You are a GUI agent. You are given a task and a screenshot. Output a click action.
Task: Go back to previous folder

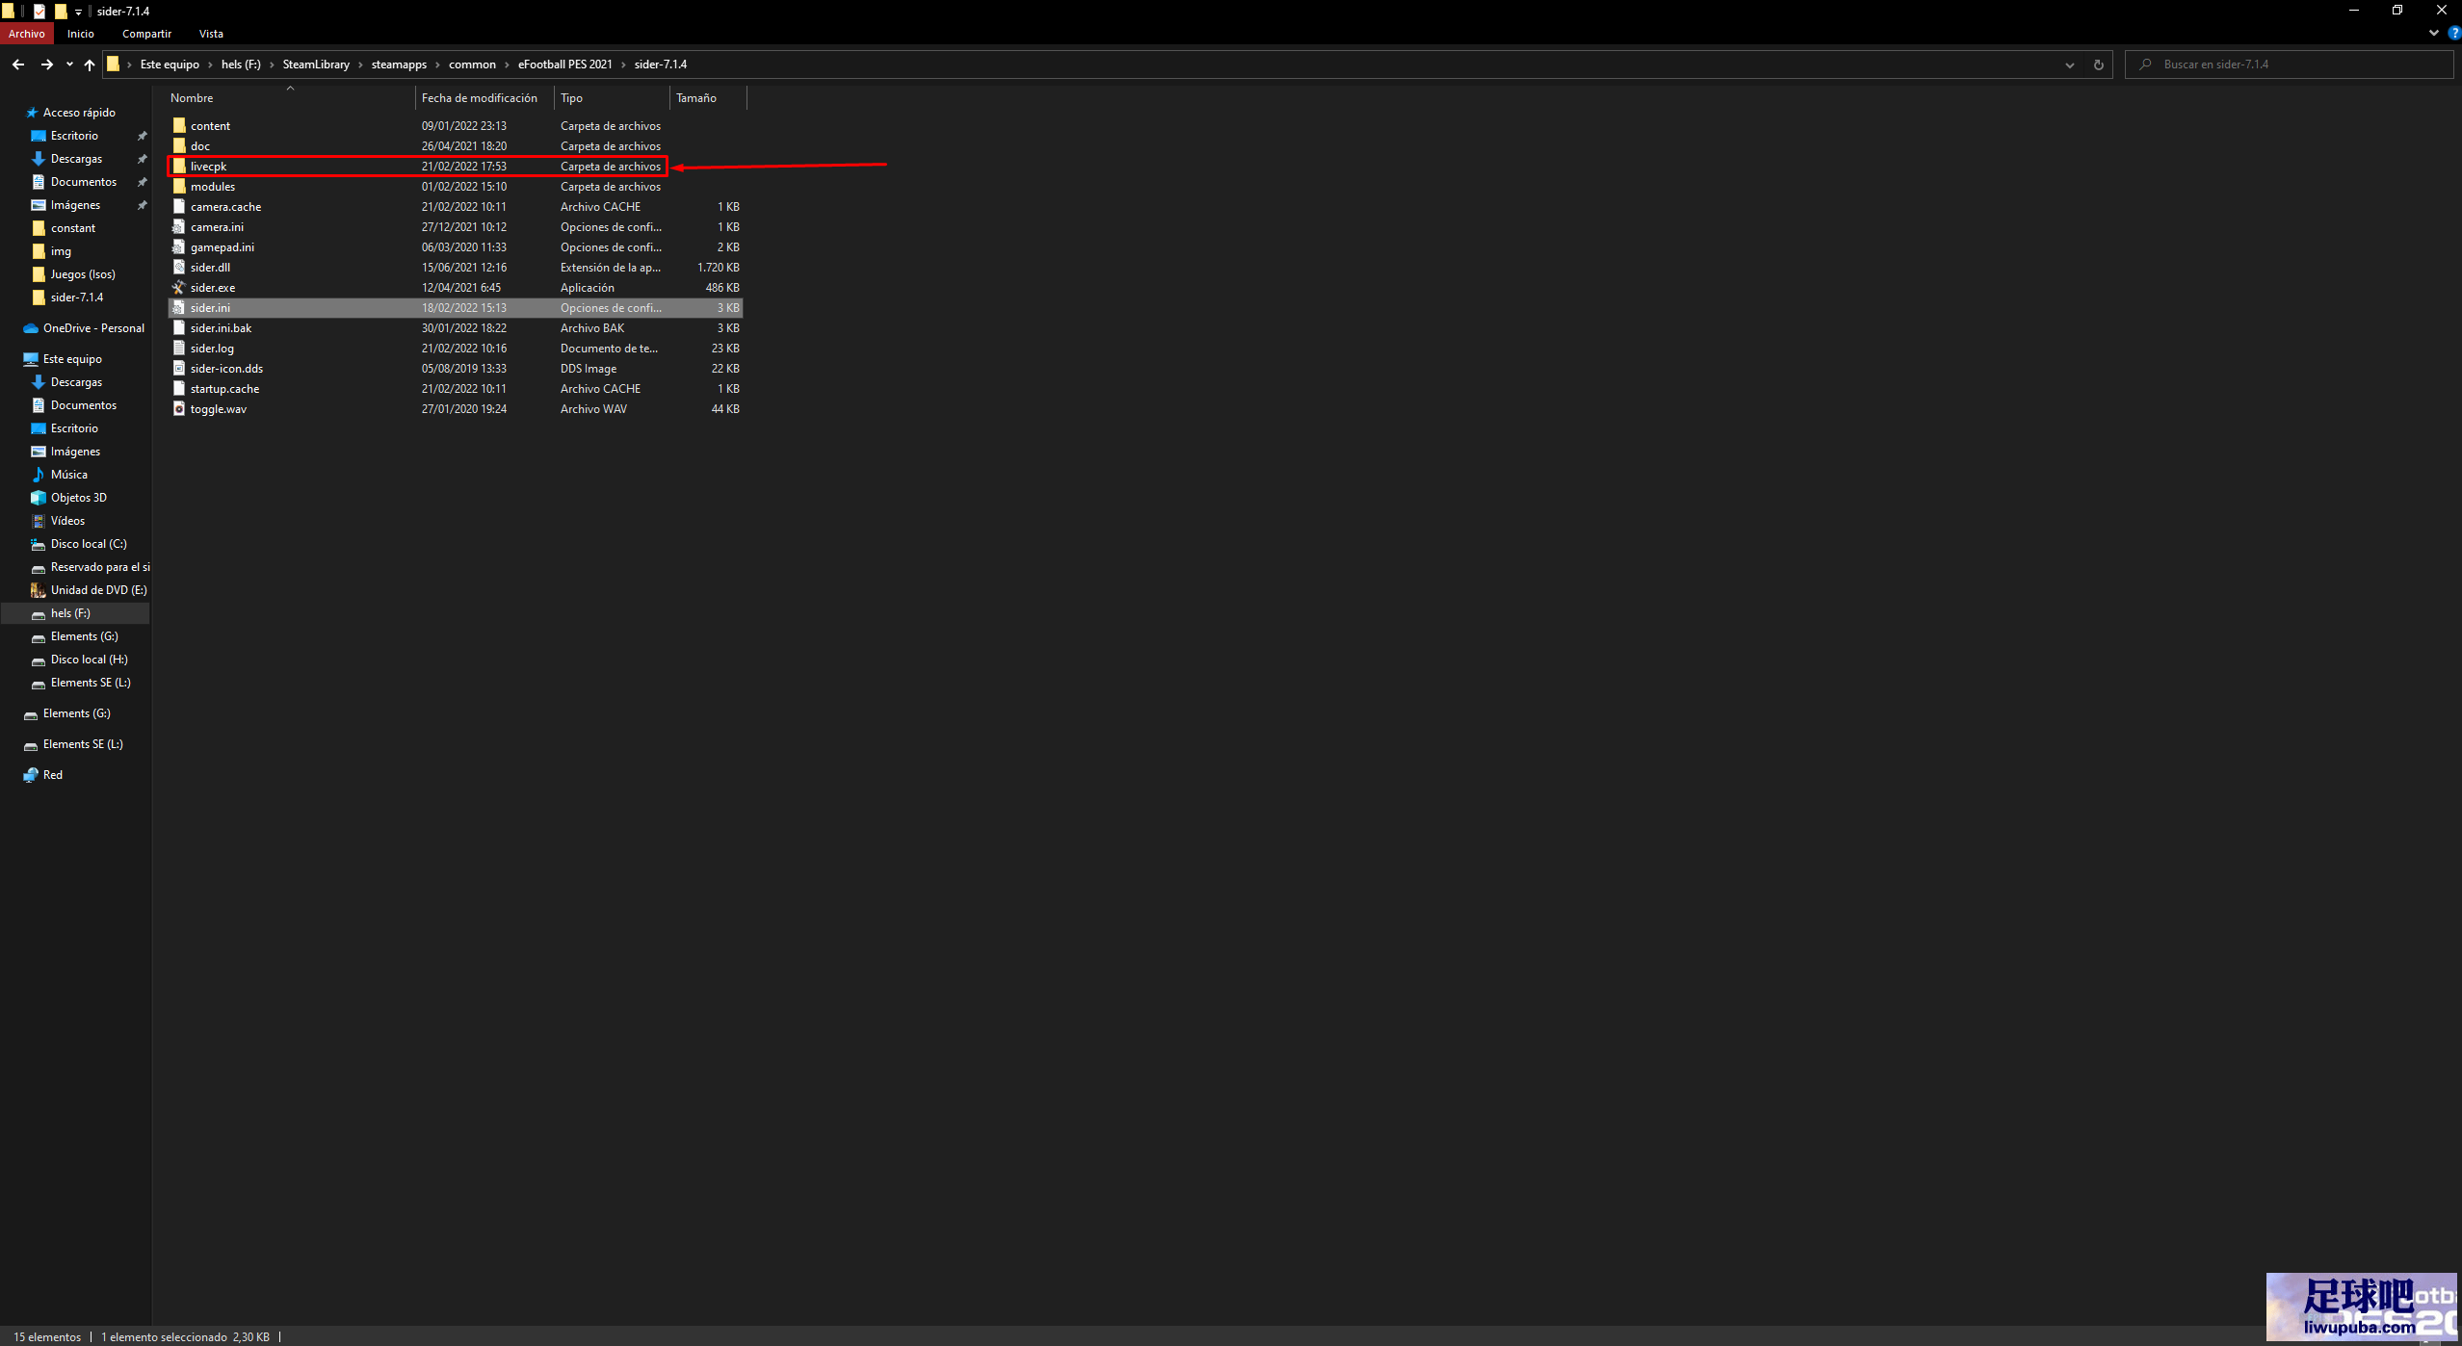tap(17, 65)
